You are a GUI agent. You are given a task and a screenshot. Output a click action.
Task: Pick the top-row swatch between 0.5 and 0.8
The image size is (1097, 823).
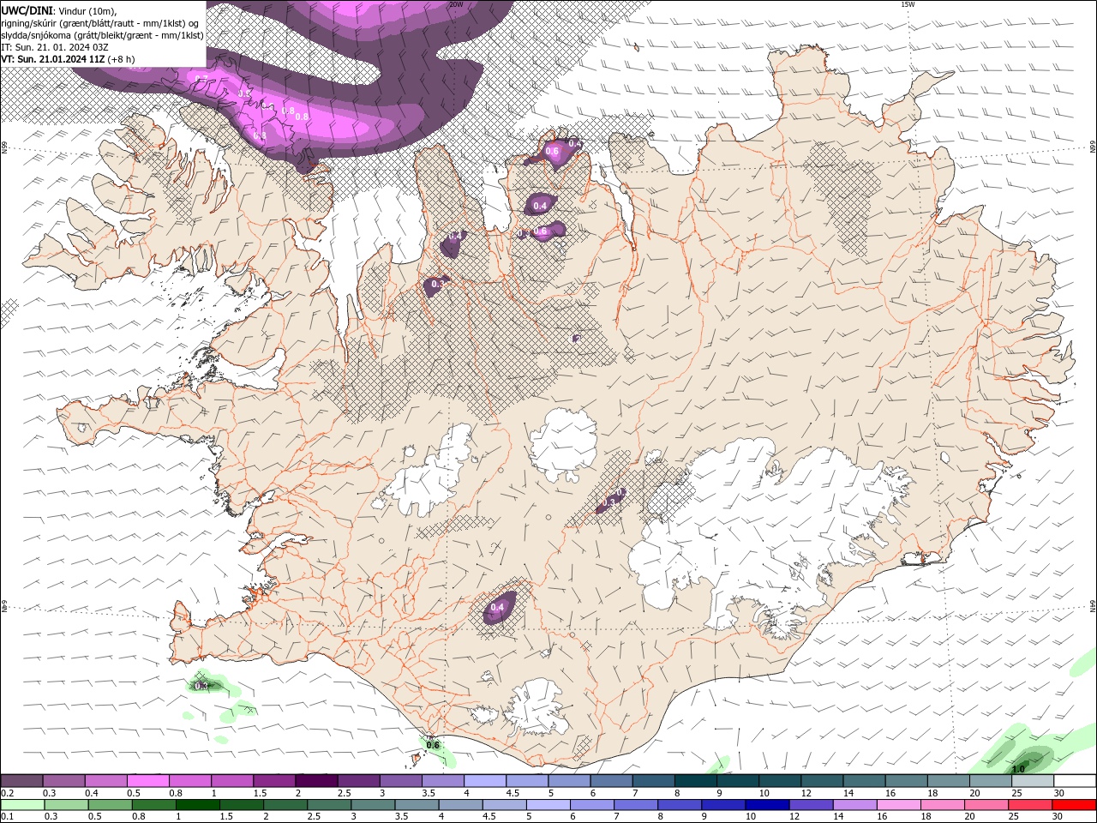coord(147,780)
